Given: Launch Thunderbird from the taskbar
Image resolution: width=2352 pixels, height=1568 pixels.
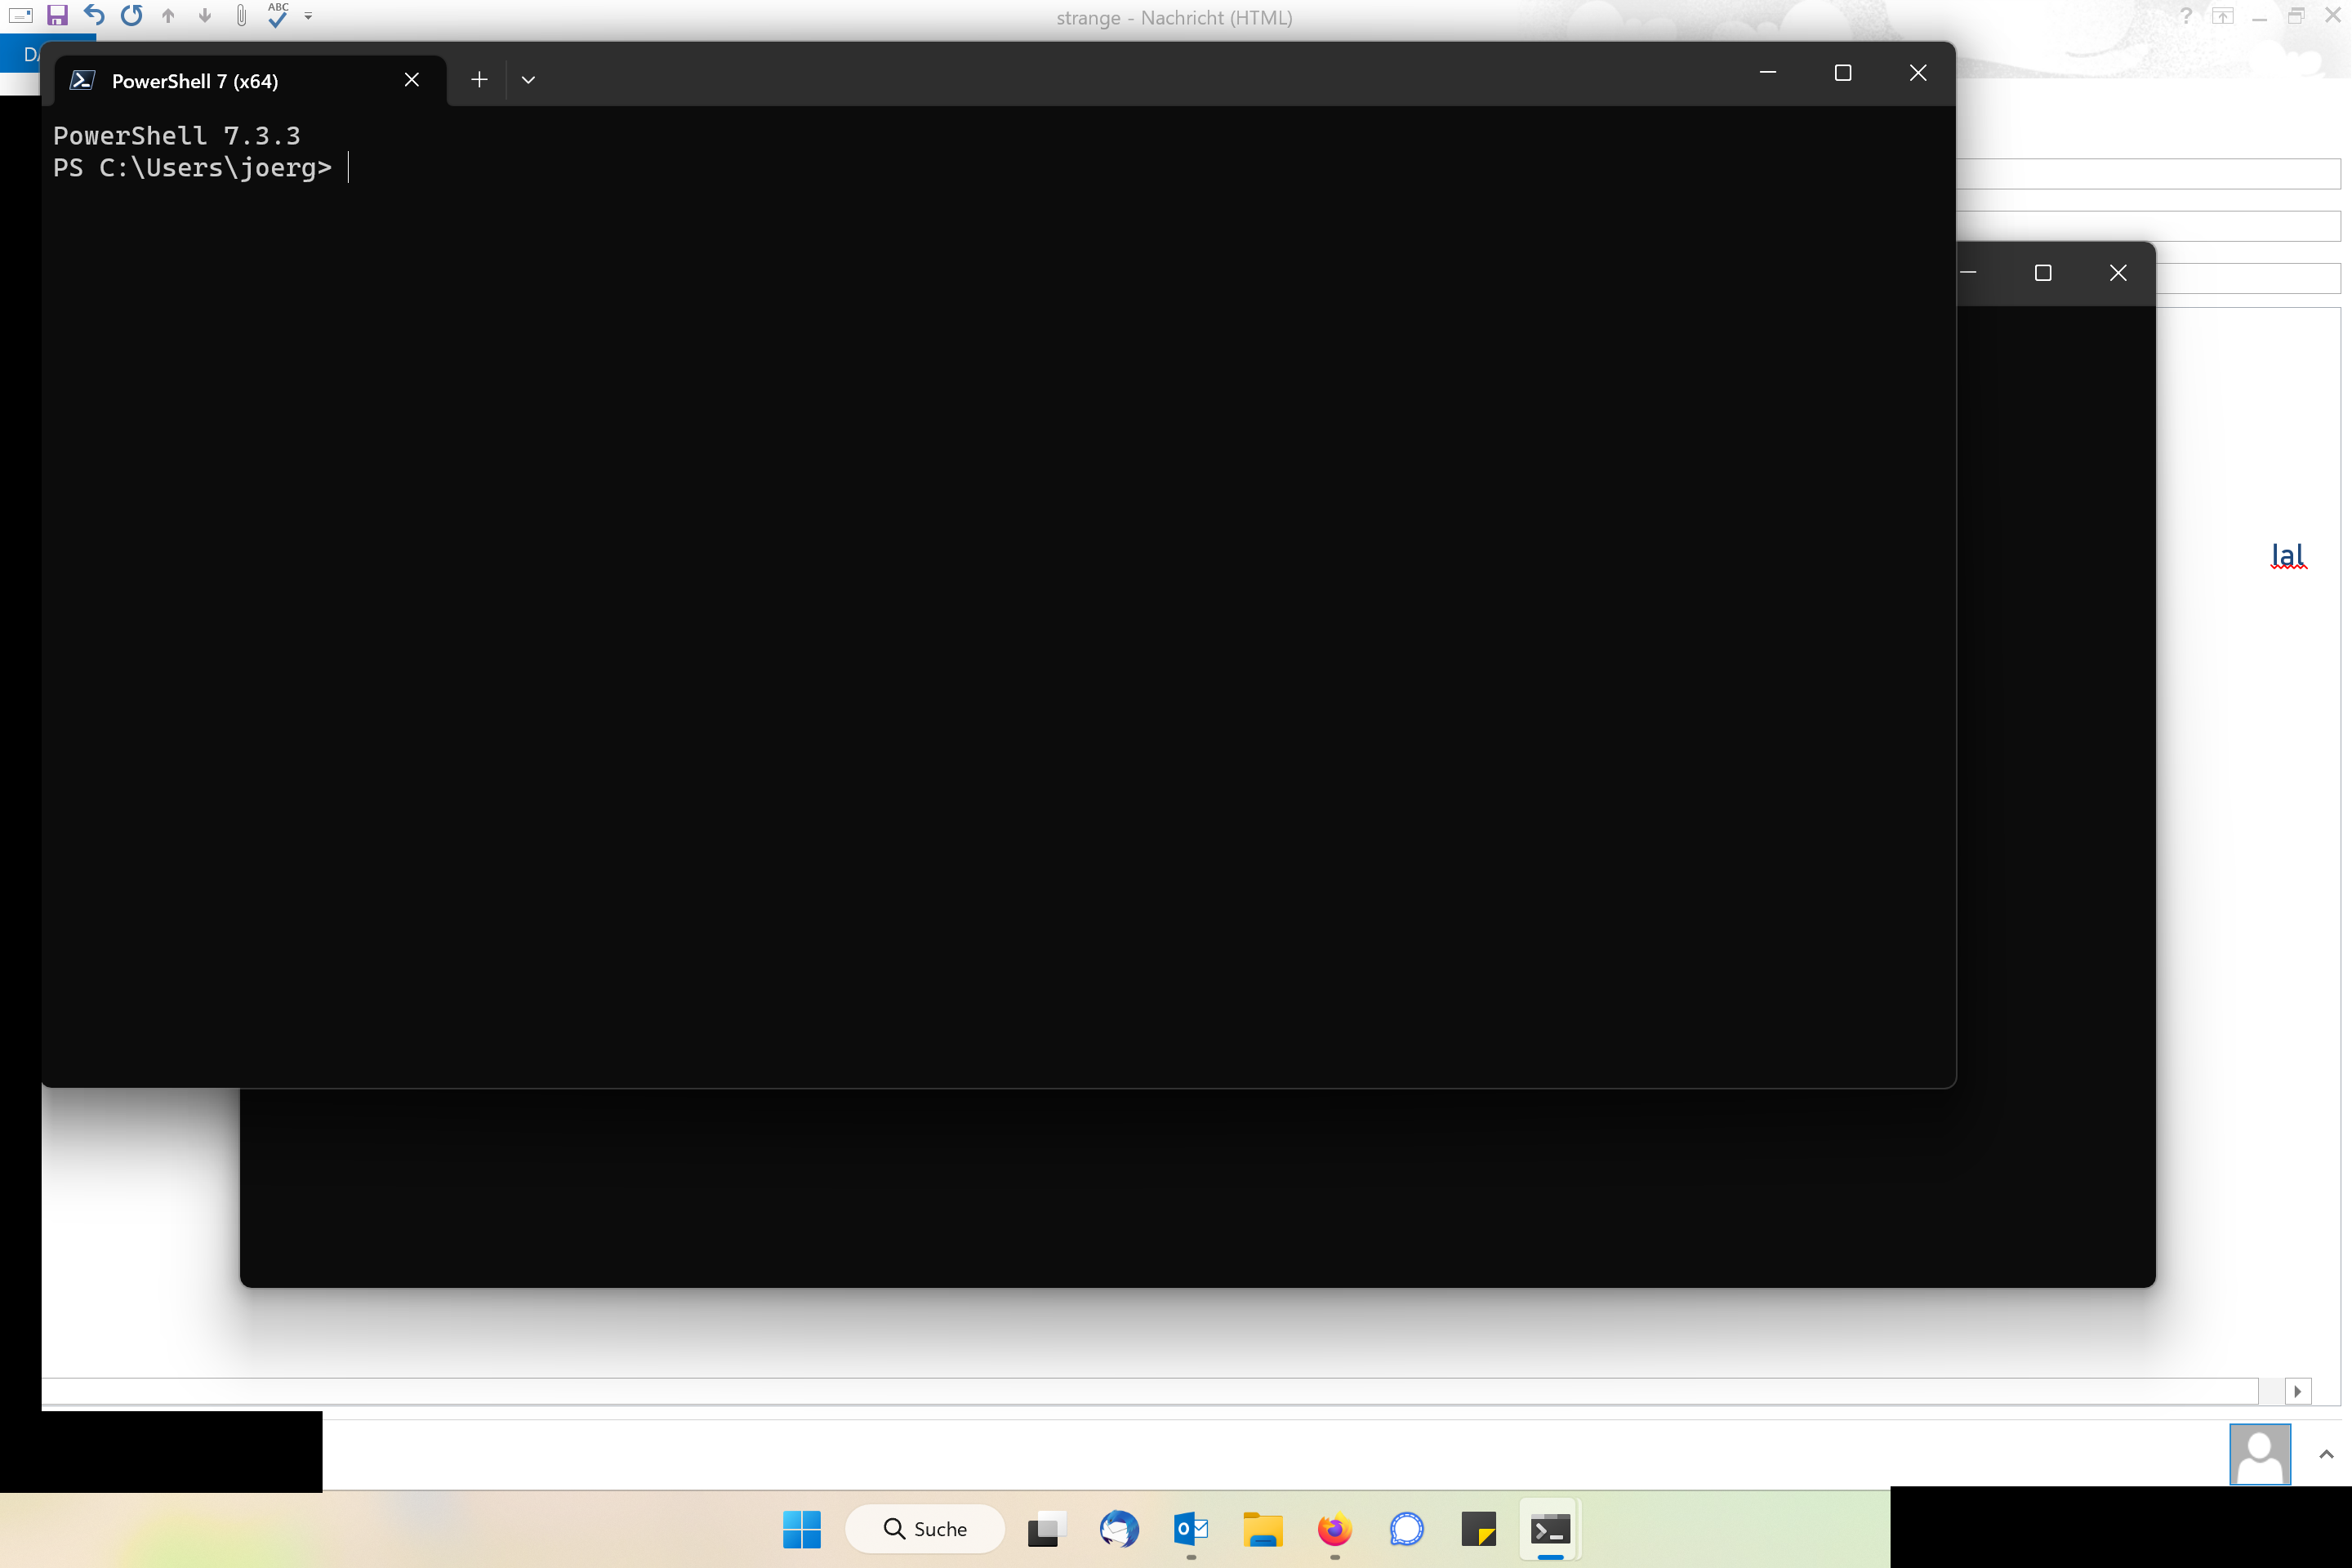Looking at the screenshot, I should tap(1119, 1529).
